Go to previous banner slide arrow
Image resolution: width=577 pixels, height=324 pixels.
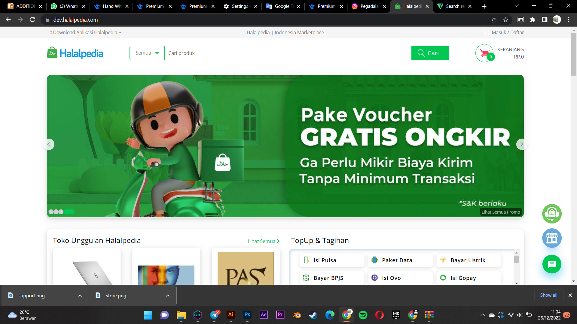[x=49, y=144]
